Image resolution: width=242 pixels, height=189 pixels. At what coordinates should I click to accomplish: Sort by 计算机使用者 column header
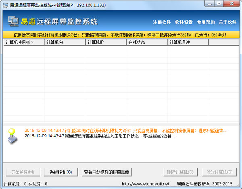(24, 42)
